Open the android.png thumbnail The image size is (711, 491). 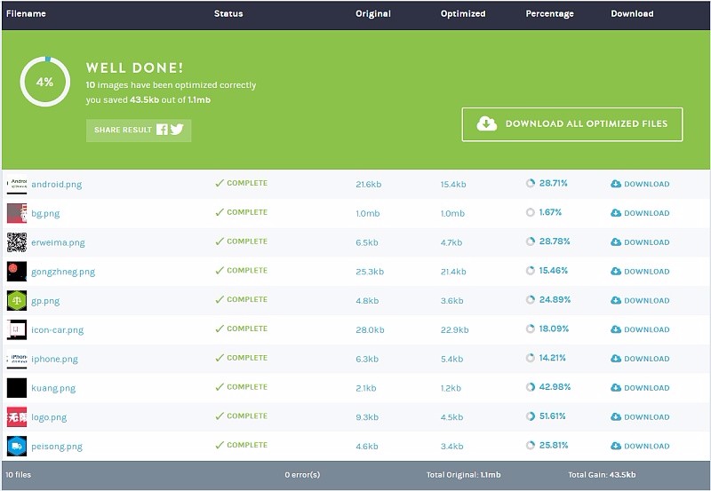pyautogui.click(x=17, y=185)
